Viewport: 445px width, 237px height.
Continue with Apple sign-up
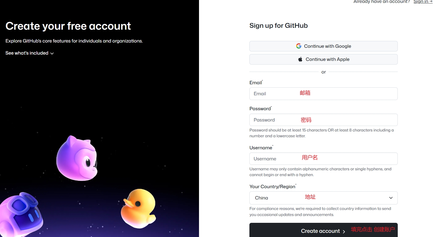click(x=323, y=59)
